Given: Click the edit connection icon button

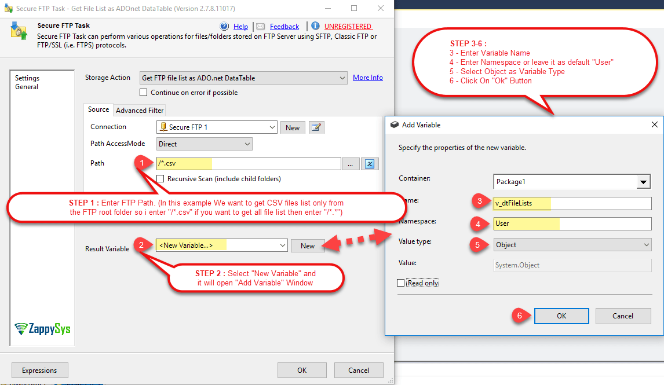Looking at the screenshot, I should (x=316, y=127).
